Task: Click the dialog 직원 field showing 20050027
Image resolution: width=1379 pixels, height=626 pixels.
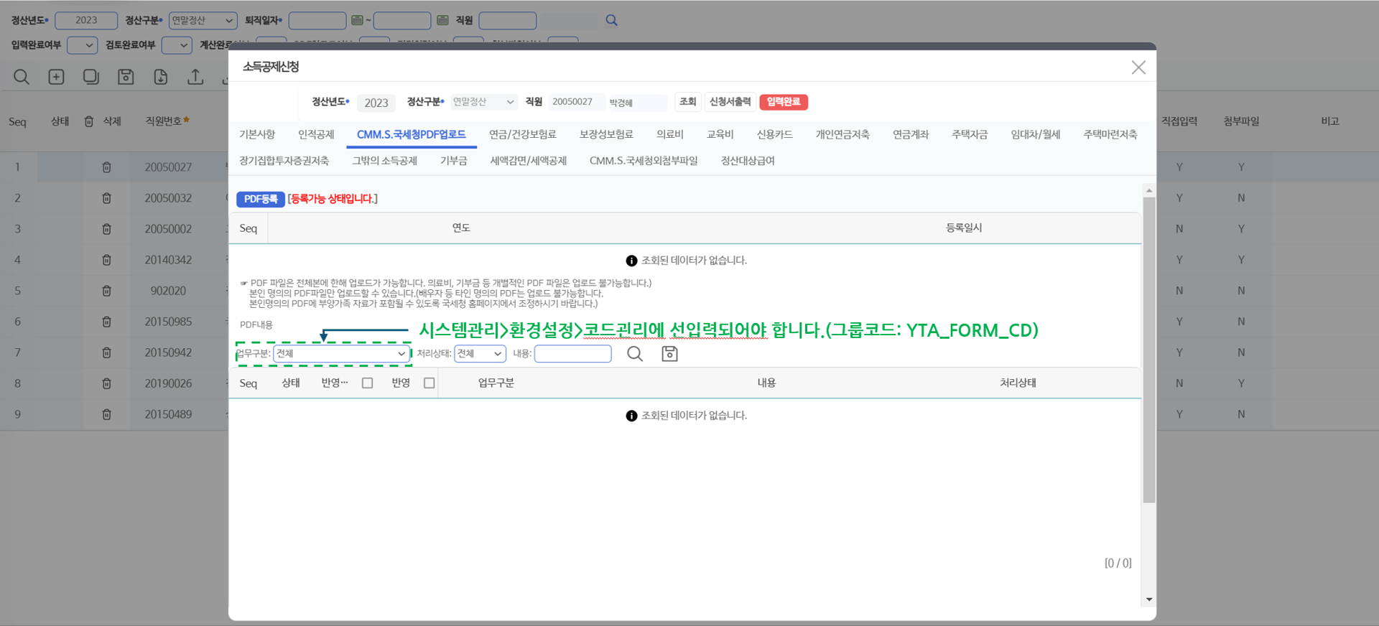Action: click(577, 102)
